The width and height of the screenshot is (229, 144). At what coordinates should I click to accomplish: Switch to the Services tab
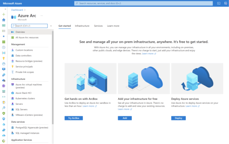(x=98, y=26)
